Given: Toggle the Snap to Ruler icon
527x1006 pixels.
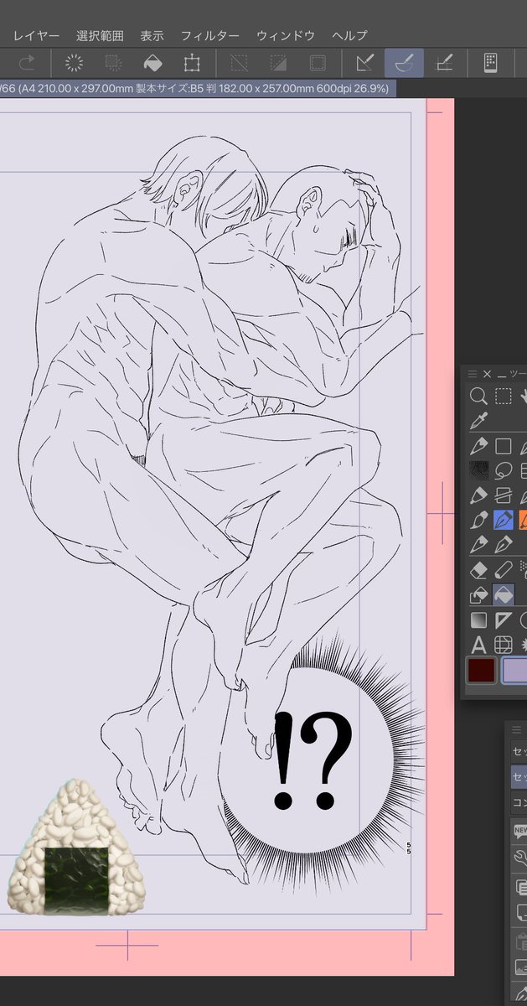Looking at the screenshot, I should pyautogui.click(x=364, y=63).
